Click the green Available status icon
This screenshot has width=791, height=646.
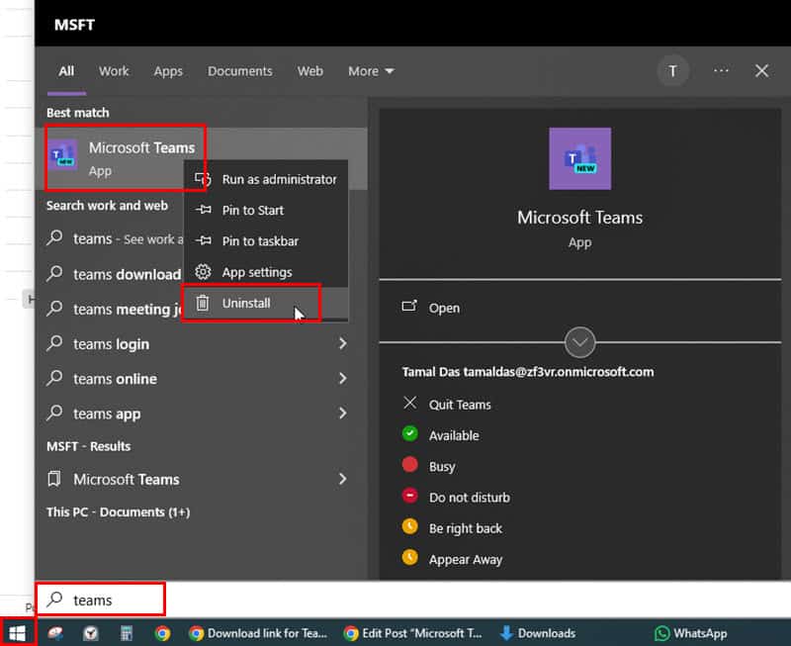tap(410, 433)
